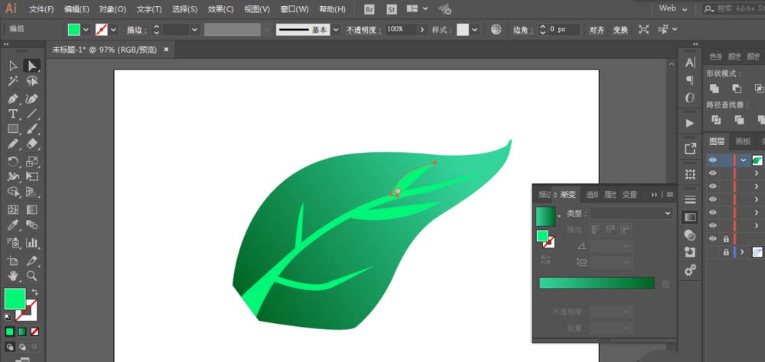Open 效果(C) menu
765x362 pixels.
[x=220, y=9]
